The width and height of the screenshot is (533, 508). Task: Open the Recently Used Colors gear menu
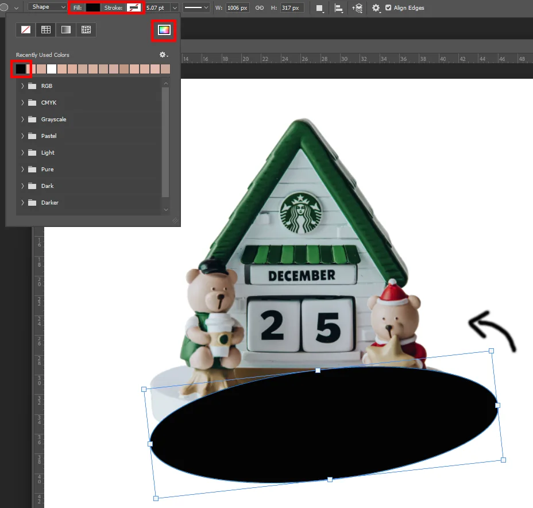(164, 55)
